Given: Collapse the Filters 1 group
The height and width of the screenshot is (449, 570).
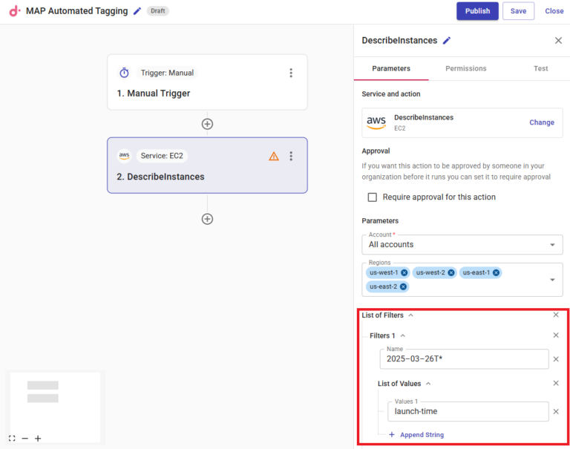Looking at the screenshot, I should (x=402, y=336).
